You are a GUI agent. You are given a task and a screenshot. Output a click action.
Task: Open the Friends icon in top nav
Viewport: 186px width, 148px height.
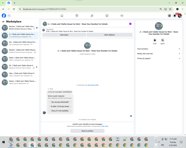point(92,16)
